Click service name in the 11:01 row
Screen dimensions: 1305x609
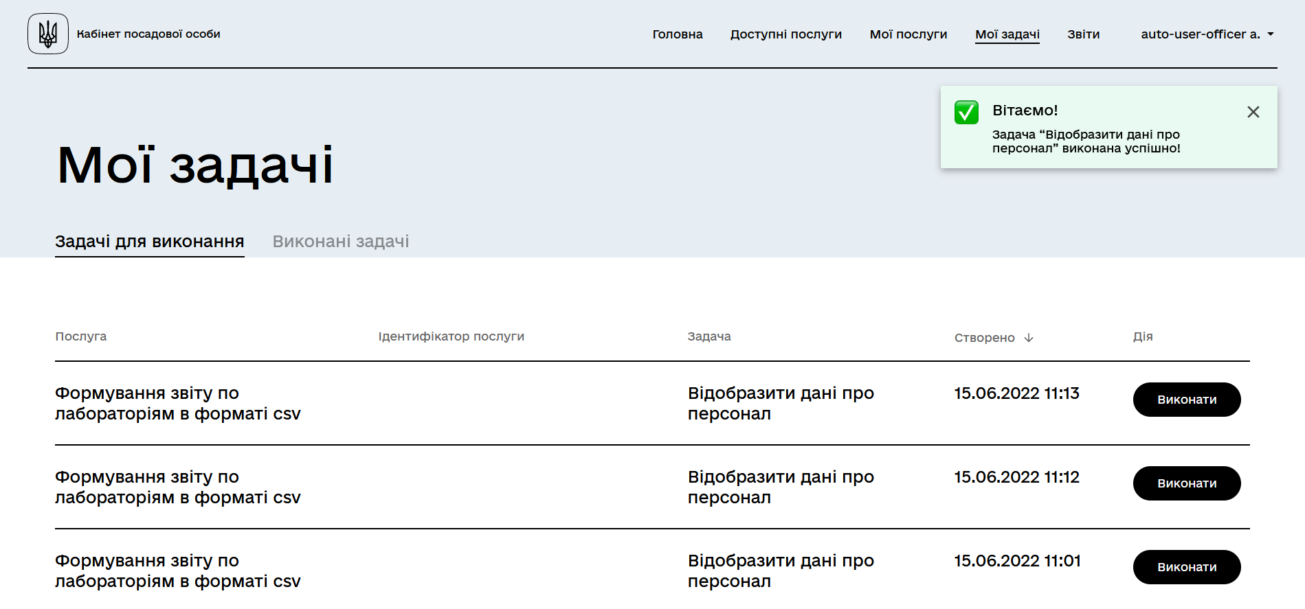(x=178, y=571)
